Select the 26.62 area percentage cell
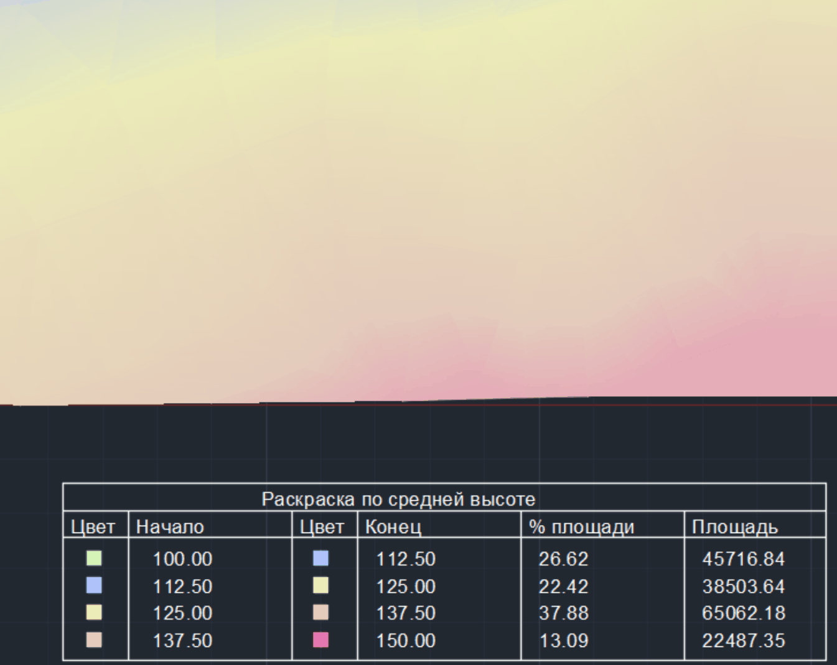This screenshot has height=665, width=837. [x=563, y=559]
